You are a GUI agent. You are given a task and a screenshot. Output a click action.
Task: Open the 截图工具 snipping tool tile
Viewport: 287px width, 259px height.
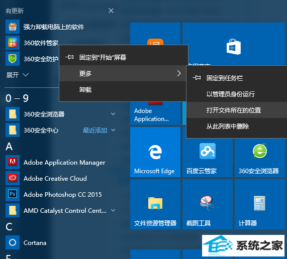[208, 204]
